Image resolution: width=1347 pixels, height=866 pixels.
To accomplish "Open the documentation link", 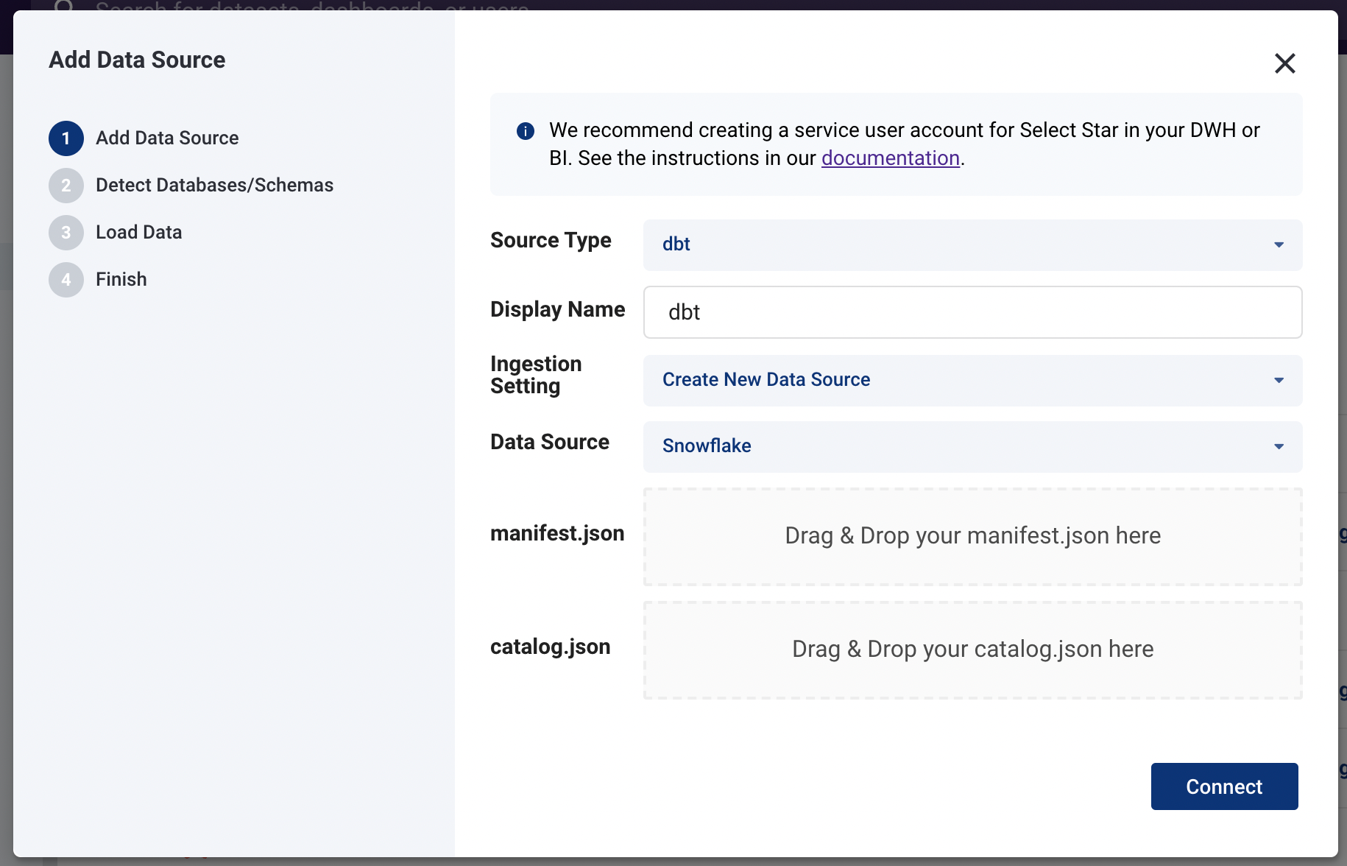I will (890, 158).
